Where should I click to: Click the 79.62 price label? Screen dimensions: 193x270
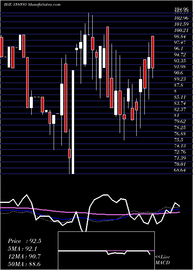[180, 121]
